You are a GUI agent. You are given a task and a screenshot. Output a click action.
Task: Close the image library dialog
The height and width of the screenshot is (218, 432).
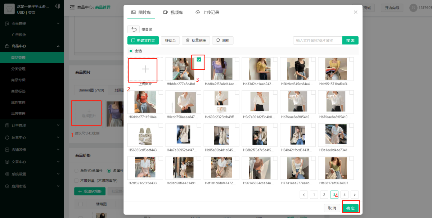point(355,12)
